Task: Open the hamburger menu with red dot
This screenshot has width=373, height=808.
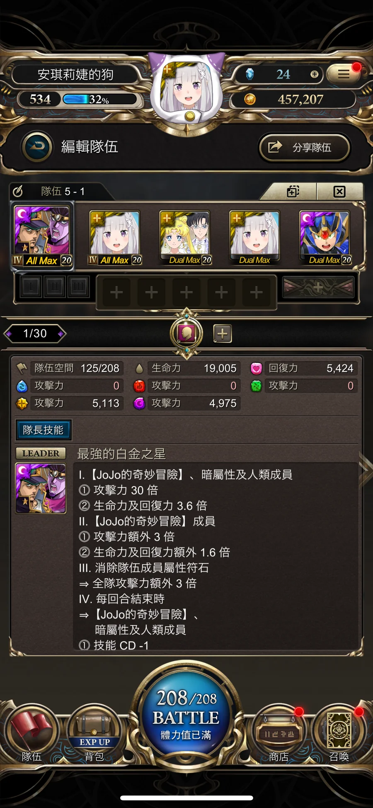Action: coord(343,74)
